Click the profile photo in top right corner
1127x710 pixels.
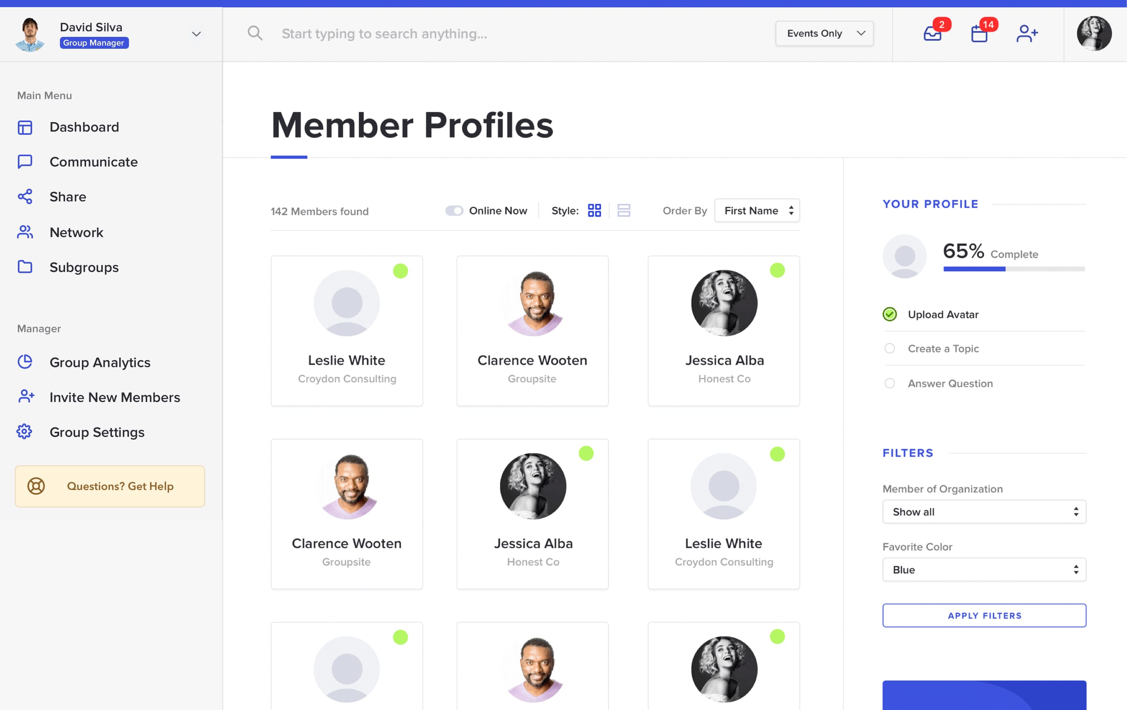tap(1094, 34)
